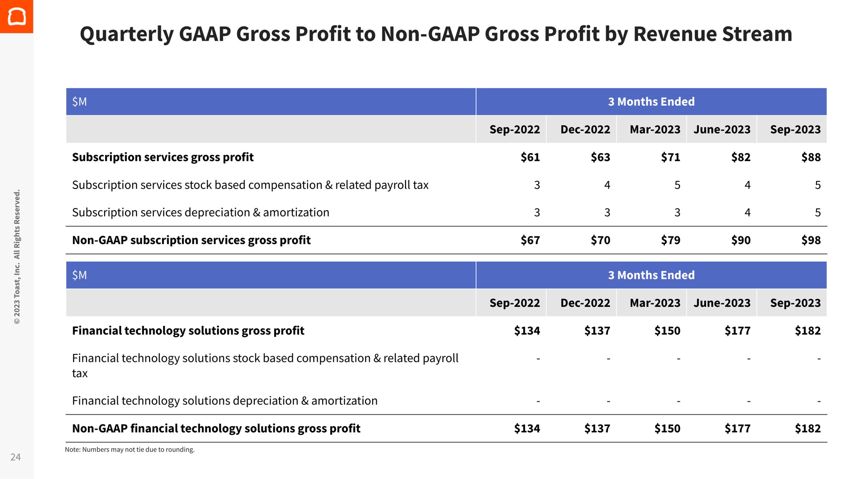Select 'Financial technology solutions depreciation & amortization' label
The image size is (852, 479).
pyautogui.click(x=225, y=401)
